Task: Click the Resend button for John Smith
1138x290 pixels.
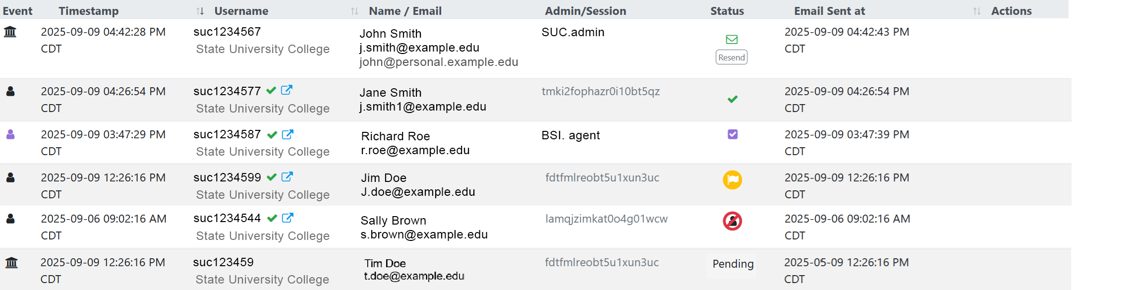Action: 731,58
